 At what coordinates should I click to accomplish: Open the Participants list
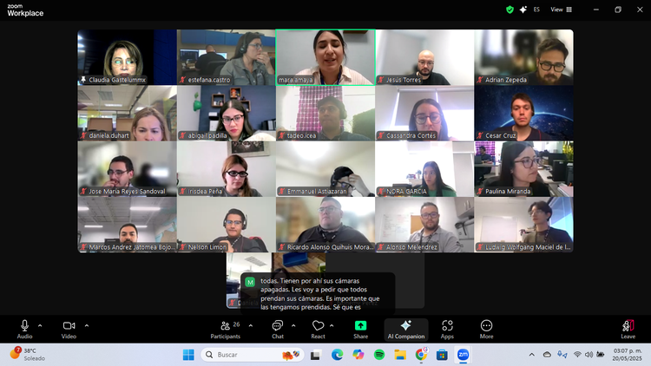pos(227,328)
